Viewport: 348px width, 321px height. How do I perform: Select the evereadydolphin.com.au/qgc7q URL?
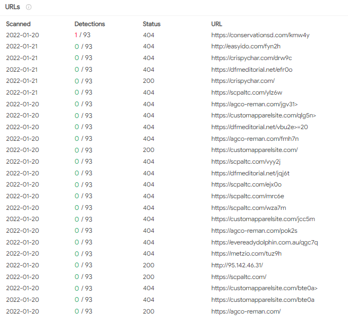pyautogui.click(x=265, y=242)
